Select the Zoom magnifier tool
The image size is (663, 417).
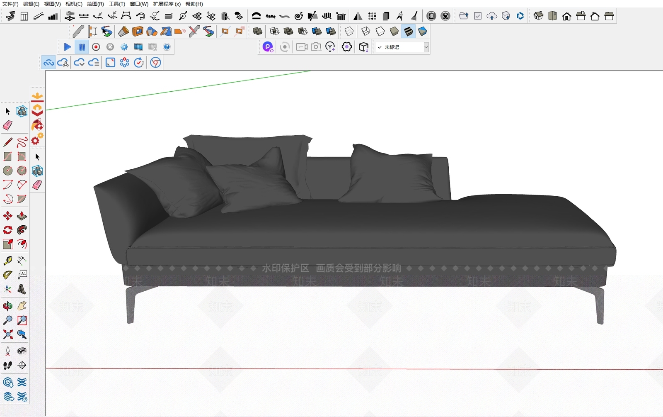7,320
